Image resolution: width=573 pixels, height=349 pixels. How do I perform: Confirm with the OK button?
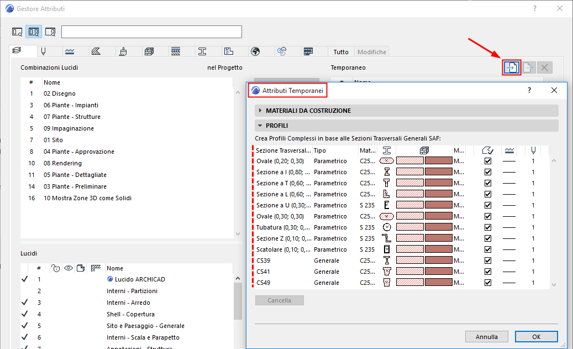(536, 337)
